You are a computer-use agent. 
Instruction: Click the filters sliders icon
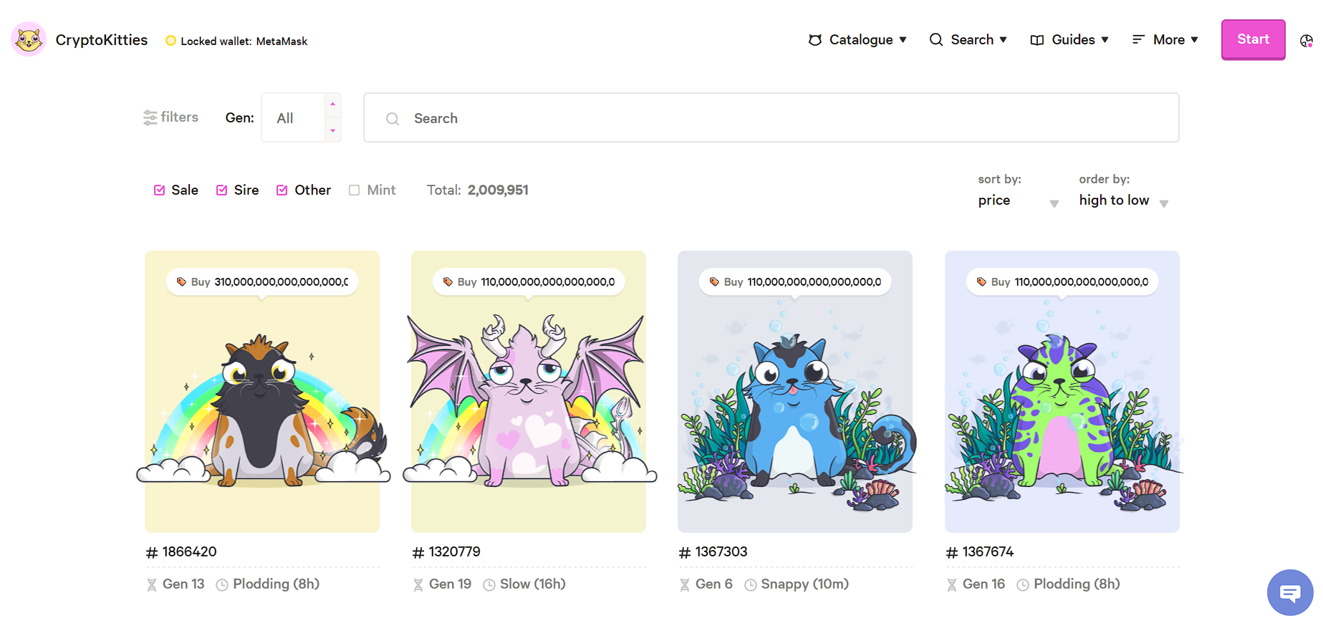(x=150, y=117)
